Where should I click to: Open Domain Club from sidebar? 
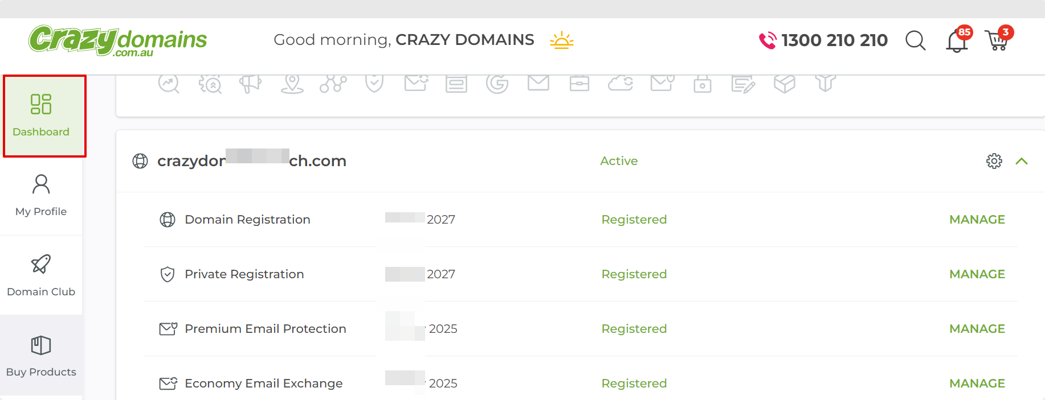41,275
